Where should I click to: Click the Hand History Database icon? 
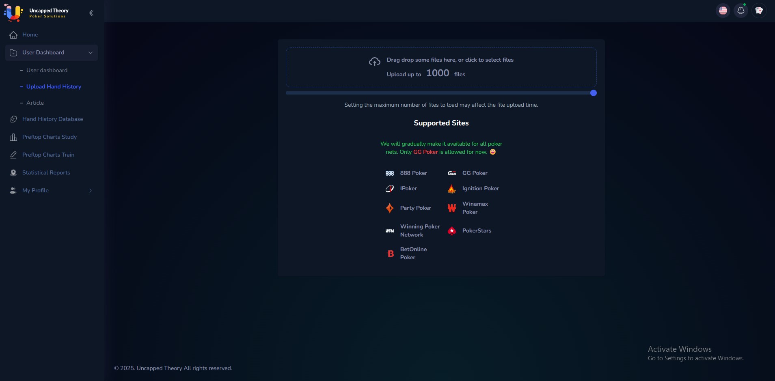pyautogui.click(x=13, y=119)
